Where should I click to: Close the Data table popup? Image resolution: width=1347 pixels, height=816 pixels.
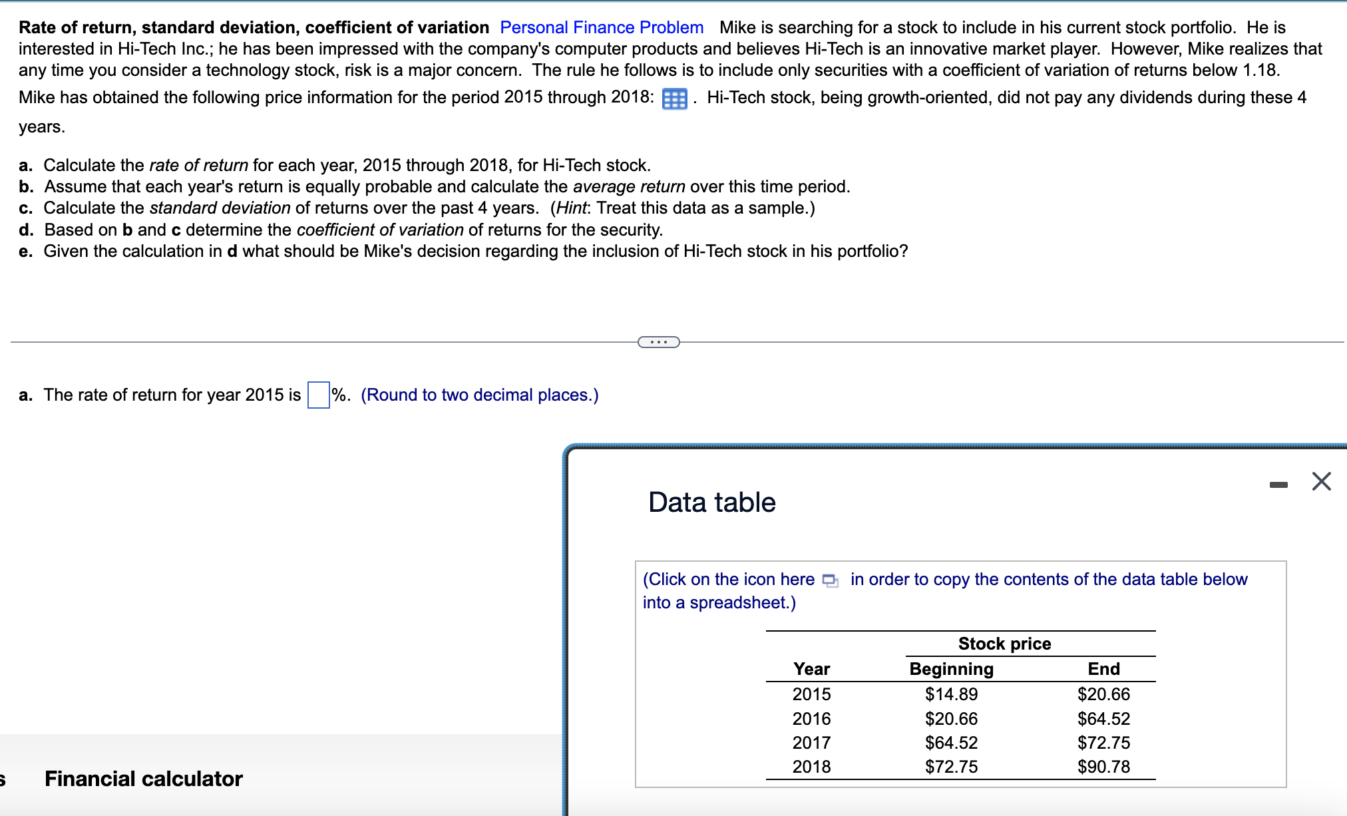[1321, 481]
